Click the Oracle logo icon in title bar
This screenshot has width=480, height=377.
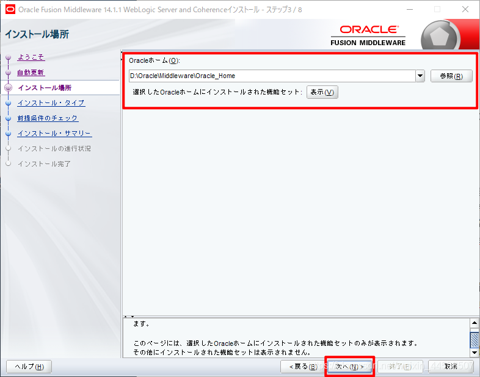click(x=10, y=10)
